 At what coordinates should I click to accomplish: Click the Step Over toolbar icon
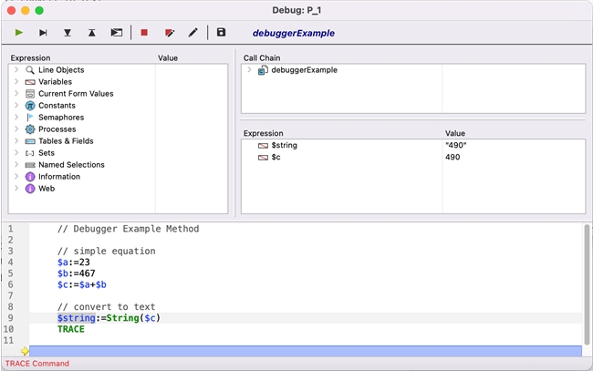pos(43,33)
